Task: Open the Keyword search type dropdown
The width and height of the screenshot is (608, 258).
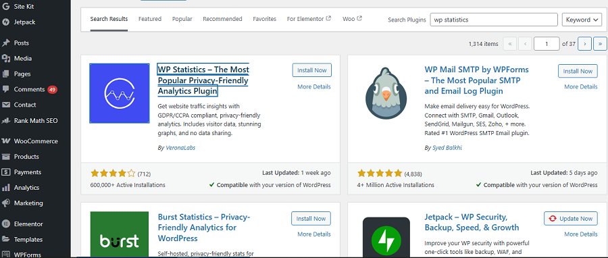Action: click(x=582, y=20)
